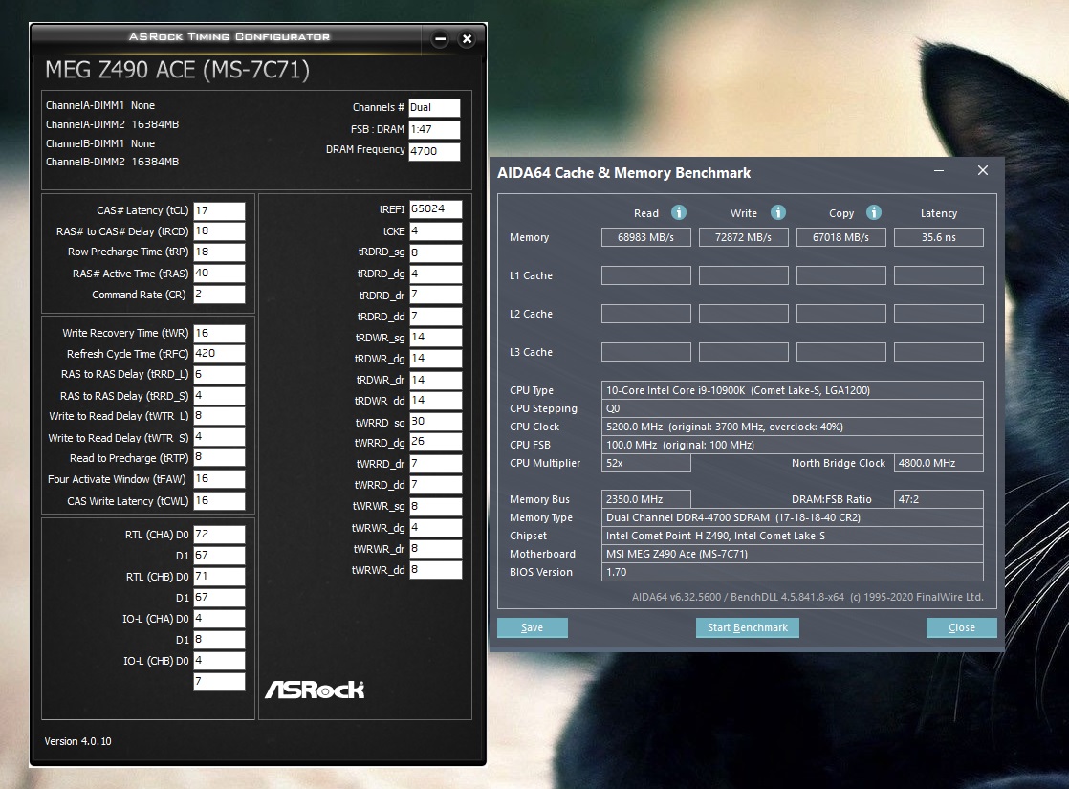Click the BIOS Version value 1.70

click(793, 572)
